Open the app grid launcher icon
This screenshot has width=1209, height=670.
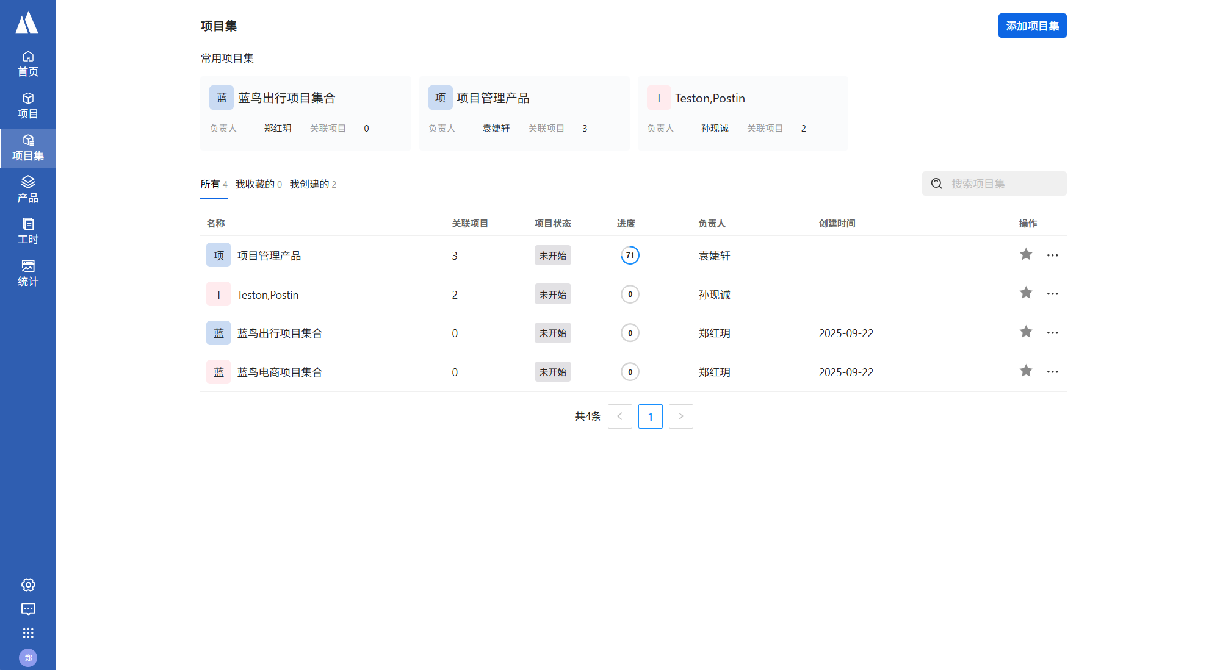pos(28,633)
